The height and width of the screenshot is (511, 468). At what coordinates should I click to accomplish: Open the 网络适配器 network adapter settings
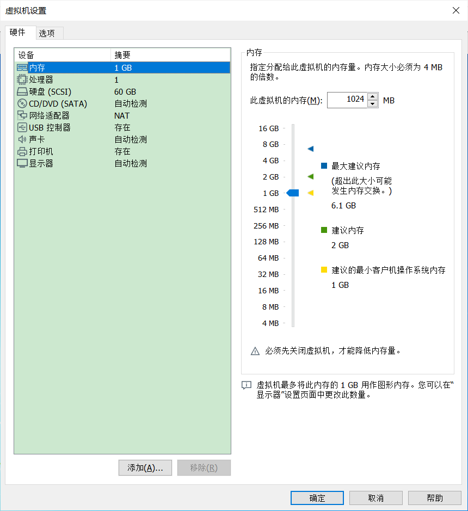point(22,115)
